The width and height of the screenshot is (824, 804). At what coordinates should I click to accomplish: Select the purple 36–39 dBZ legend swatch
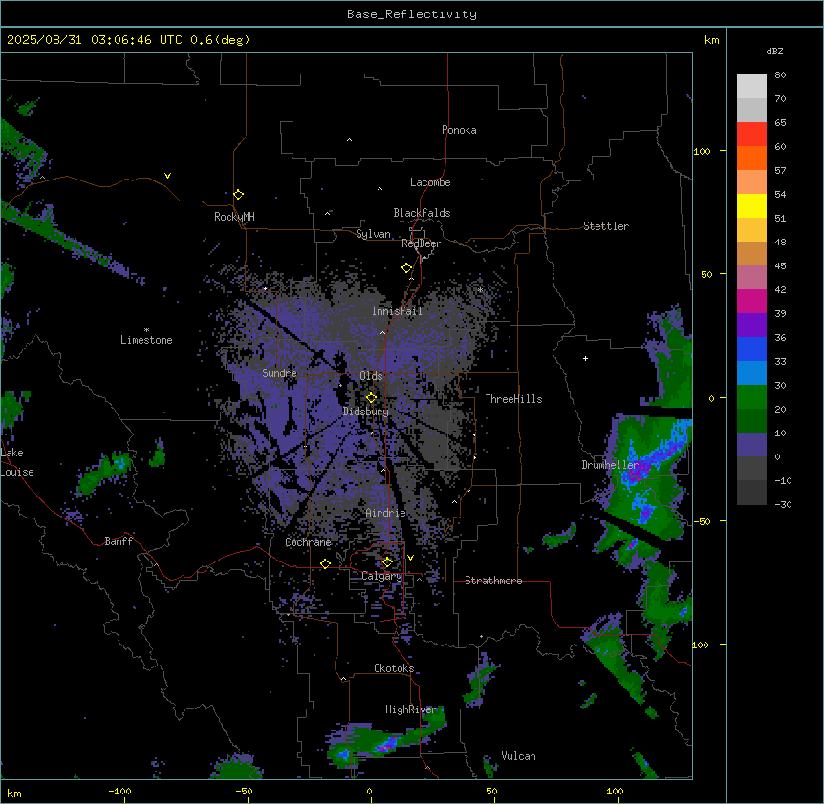point(751,326)
